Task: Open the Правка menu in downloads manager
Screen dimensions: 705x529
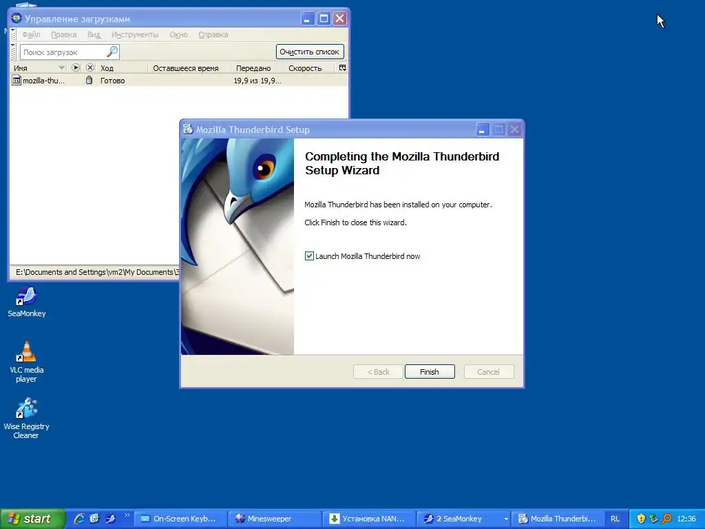Action: (63, 34)
